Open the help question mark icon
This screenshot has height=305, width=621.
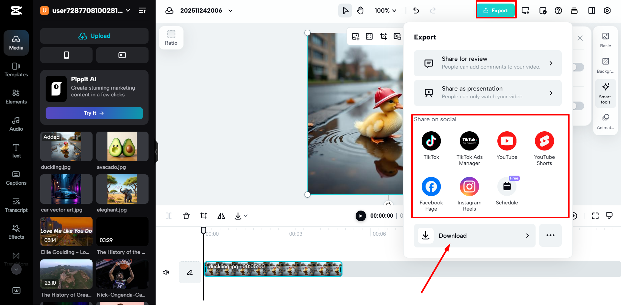(558, 11)
